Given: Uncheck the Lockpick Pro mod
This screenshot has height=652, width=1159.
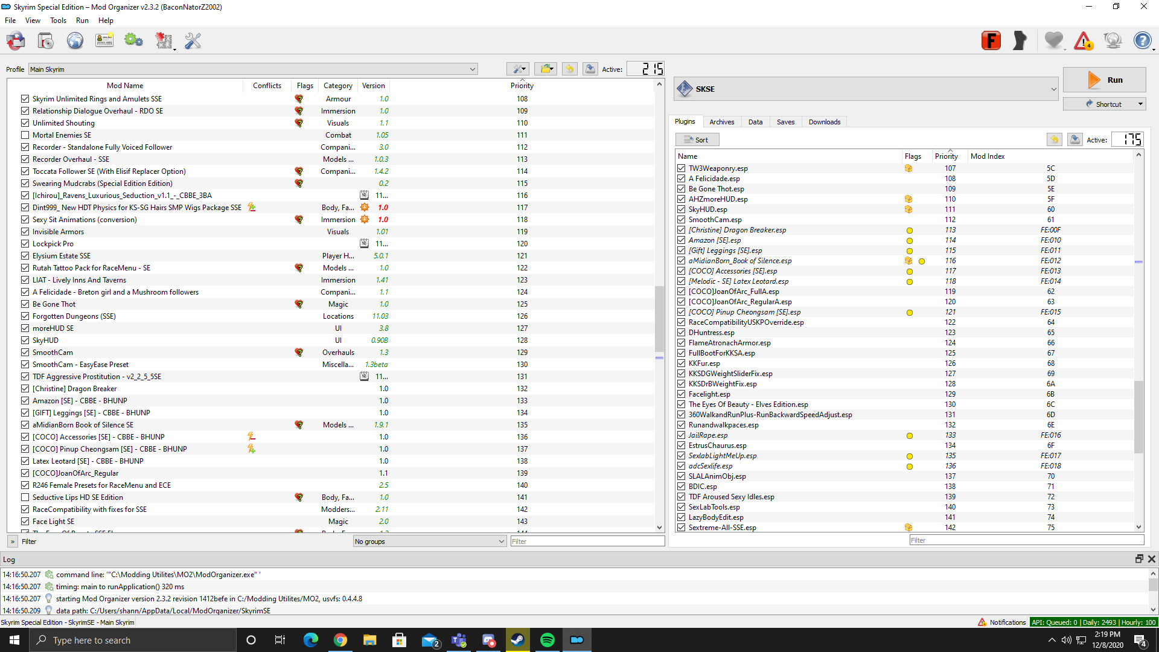Looking at the screenshot, I should click(x=25, y=244).
